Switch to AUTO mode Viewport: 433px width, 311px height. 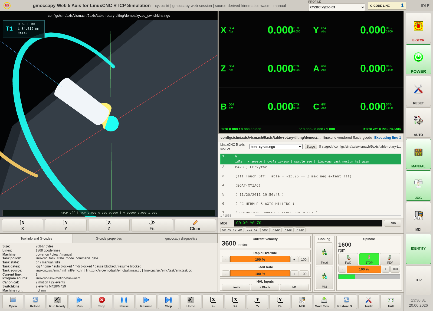418,123
